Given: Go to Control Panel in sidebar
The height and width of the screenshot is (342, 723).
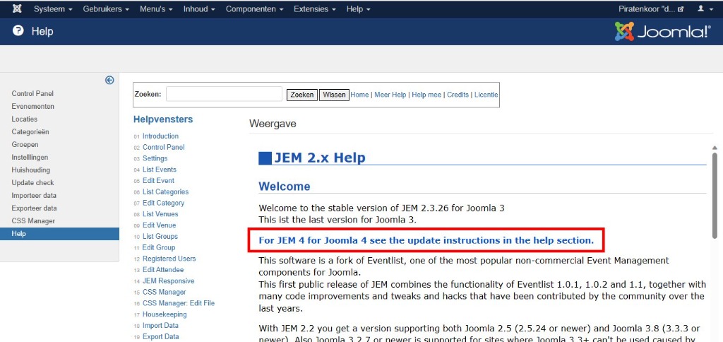Looking at the screenshot, I should pyautogui.click(x=32, y=94).
